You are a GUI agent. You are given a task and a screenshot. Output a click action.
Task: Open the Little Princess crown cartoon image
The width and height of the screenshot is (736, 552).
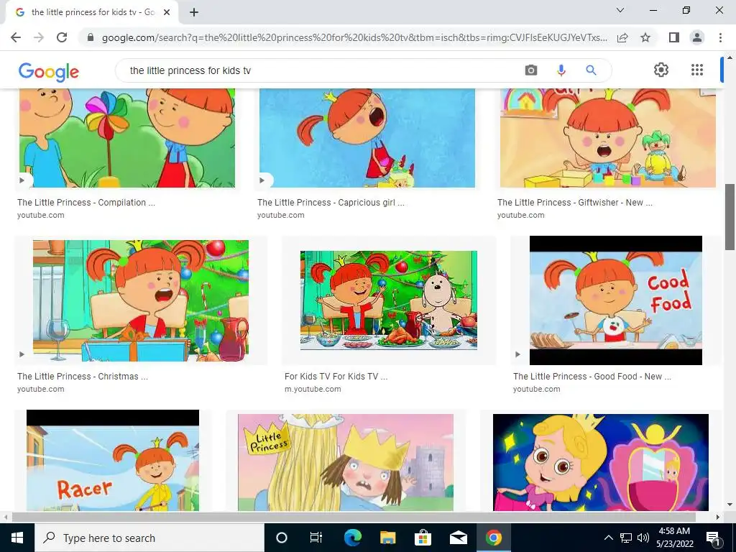pos(346,462)
